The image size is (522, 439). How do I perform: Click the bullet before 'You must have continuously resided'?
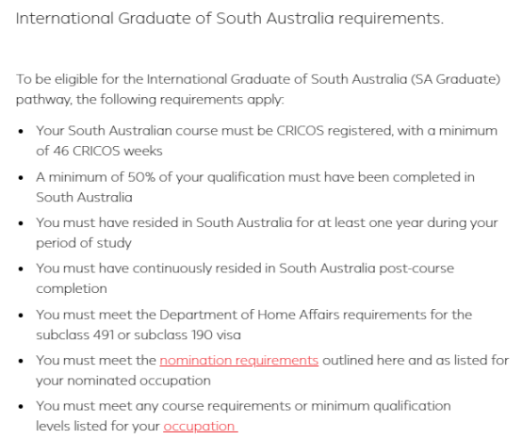click(21, 268)
